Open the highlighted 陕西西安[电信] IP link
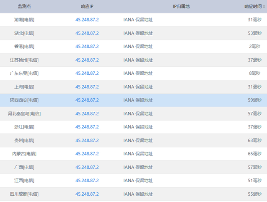 [x=87, y=100]
